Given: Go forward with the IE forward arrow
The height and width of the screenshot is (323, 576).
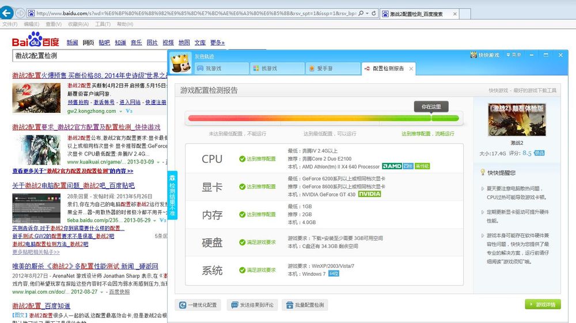Looking at the screenshot, I should coord(20,13).
